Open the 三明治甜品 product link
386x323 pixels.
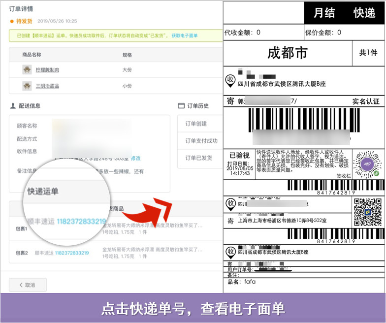[47, 86]
